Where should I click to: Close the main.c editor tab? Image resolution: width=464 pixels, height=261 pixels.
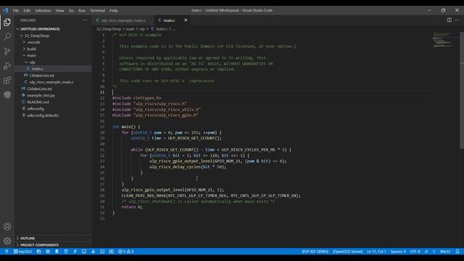pyautogui.click(x=186, y=20)
